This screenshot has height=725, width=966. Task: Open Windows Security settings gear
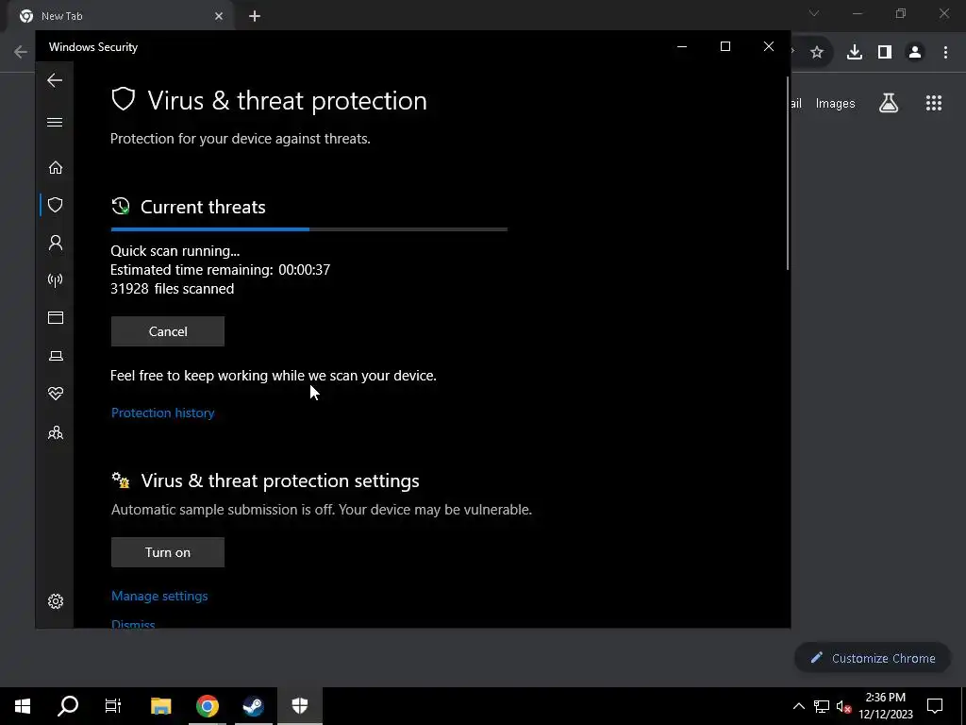tap(56, 601)
